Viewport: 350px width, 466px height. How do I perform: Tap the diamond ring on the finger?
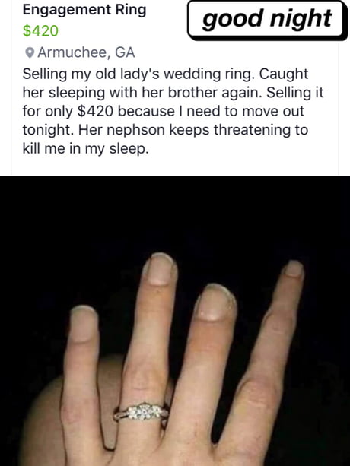[142, 413]
